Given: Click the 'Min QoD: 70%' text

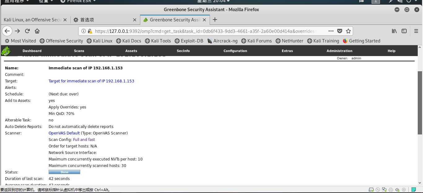Looking at the screenshot, I should coord(61,113).
